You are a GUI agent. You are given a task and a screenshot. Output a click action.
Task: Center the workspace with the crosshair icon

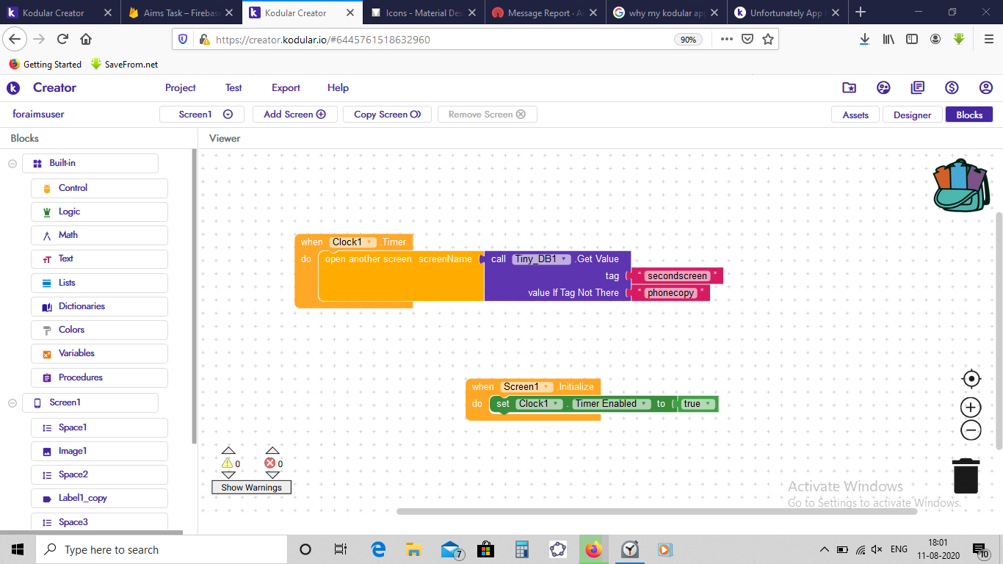pyautogui.click(x=971, y=379)
